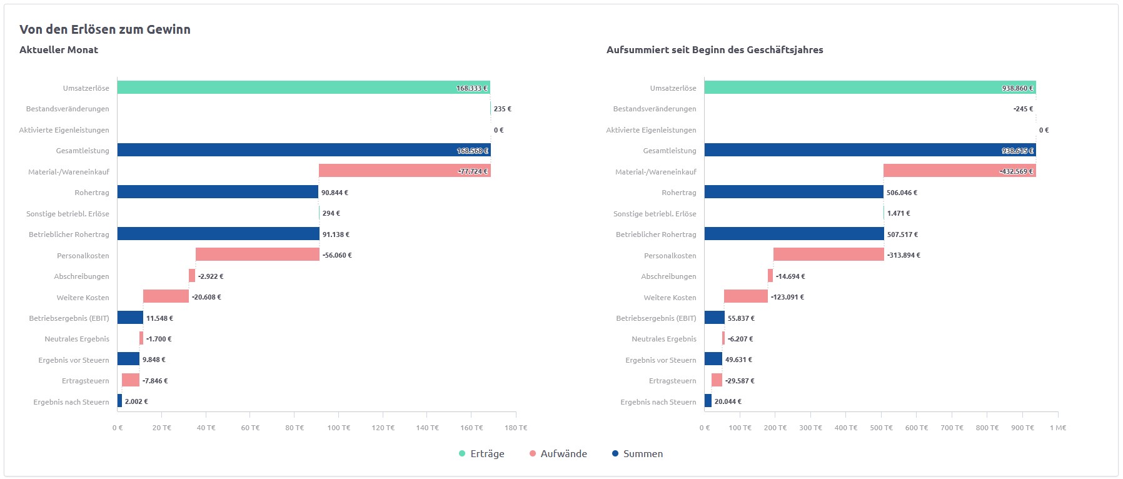
Task: Select the Betrieblicher Rohertrag bar labeled 507.517 €
Action: tap(794, 234)
